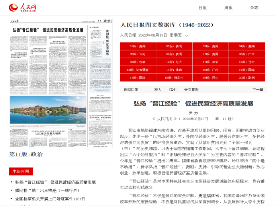
Task: Click the article title 弘扬"晋江经验" 促进民营经济高质量发展
Action: (193, 104)
